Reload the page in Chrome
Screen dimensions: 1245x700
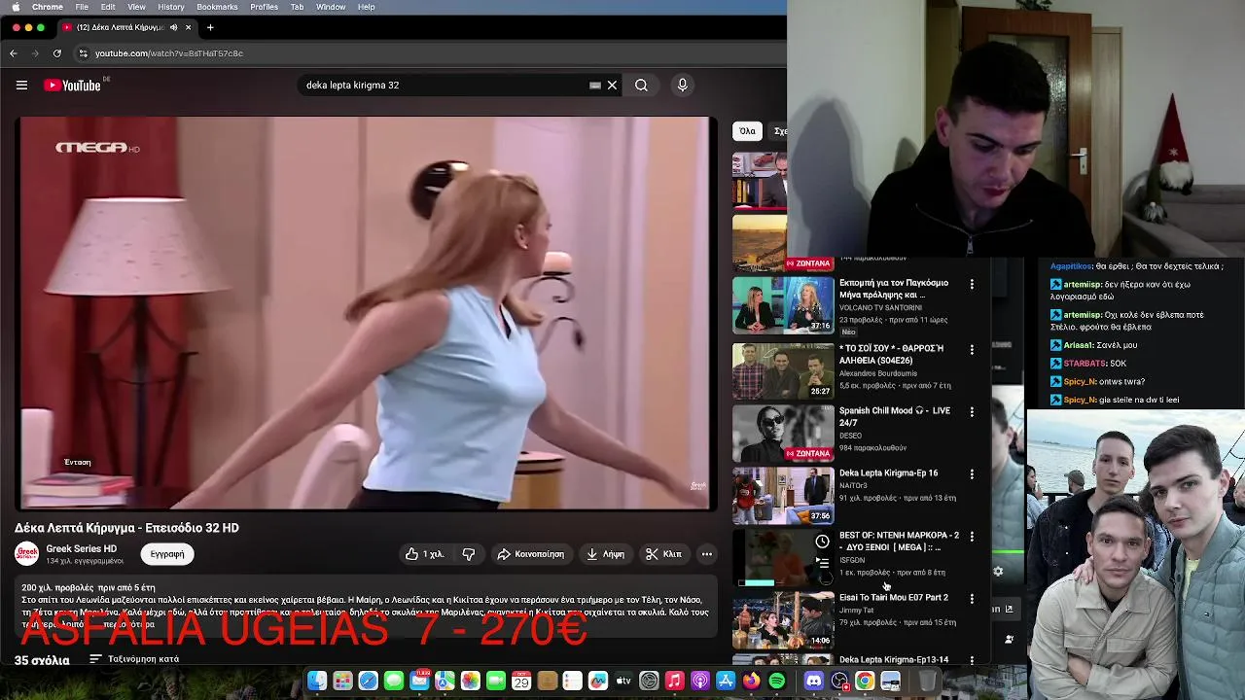point(57,53)
